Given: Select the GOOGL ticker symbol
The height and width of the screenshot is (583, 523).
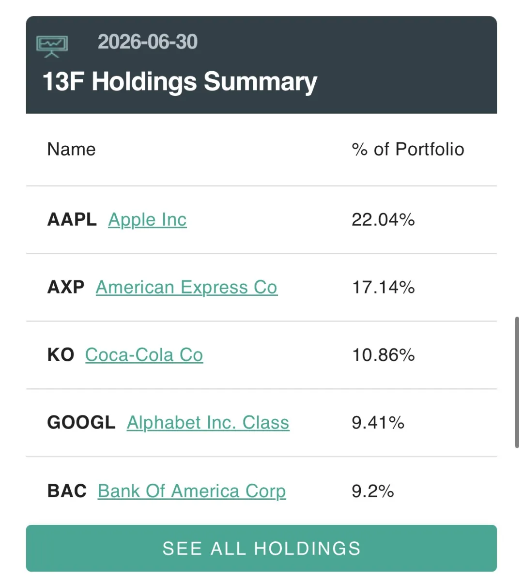Looking at the screenshot, I should [81, 423].
